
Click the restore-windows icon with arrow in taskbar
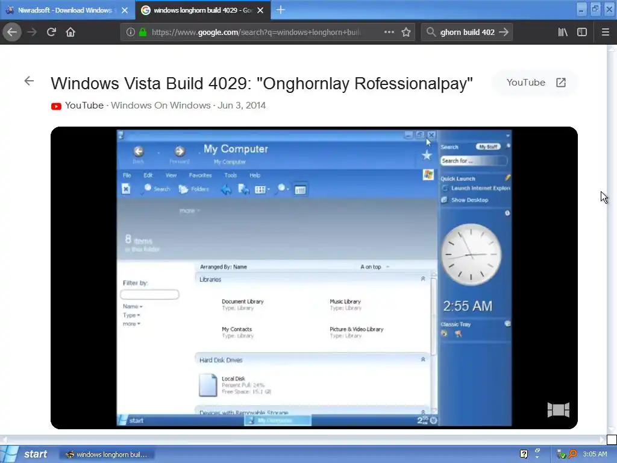point(537,453)
